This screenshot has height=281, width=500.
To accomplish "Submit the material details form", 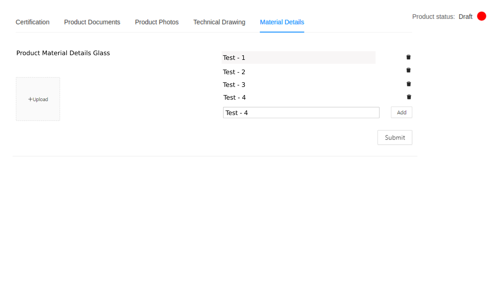I will tap(395, 137).
